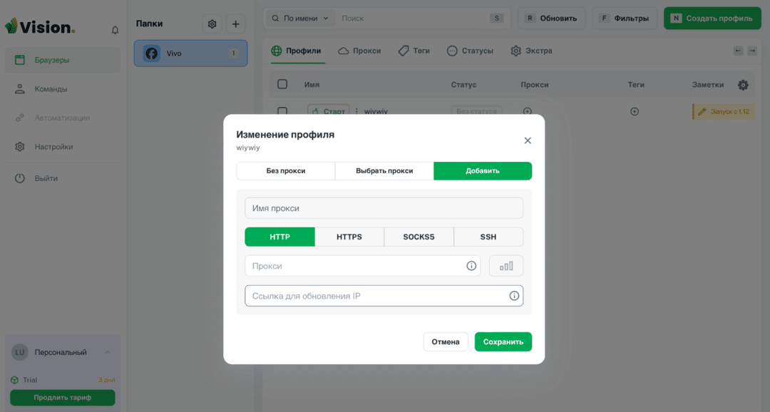Click the Сохранить button
770x412 pixels.
[503, 341]
